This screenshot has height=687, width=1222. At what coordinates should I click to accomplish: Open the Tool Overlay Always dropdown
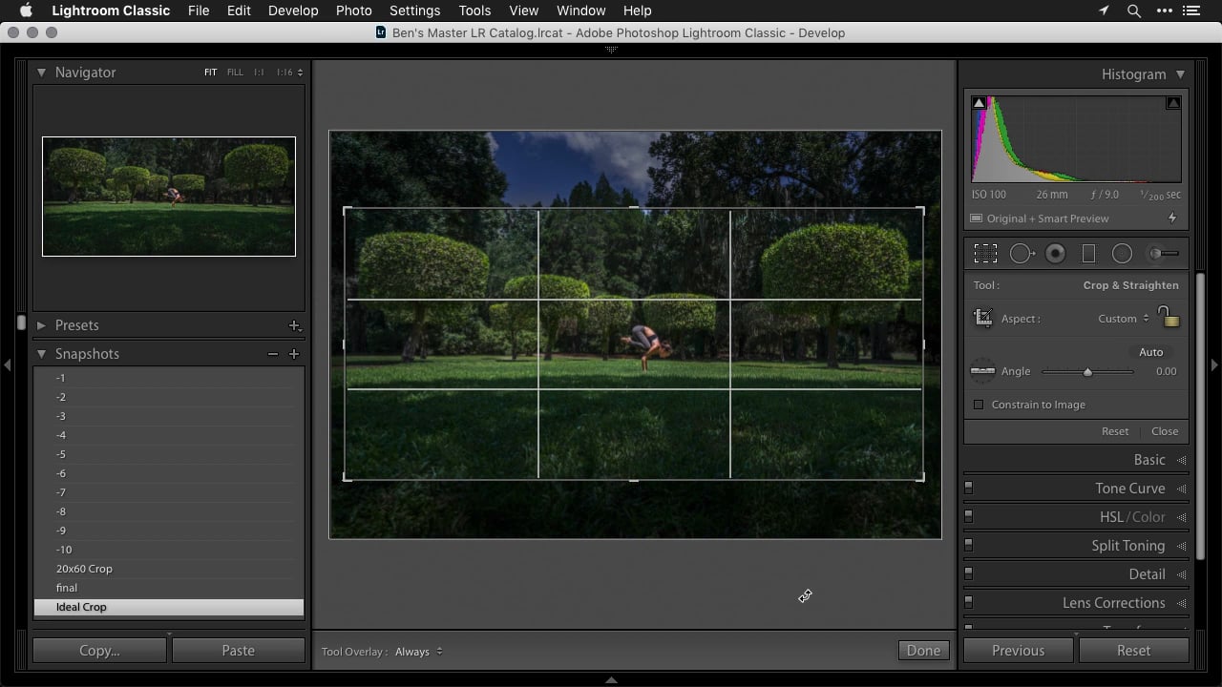(x=419, y=652)
